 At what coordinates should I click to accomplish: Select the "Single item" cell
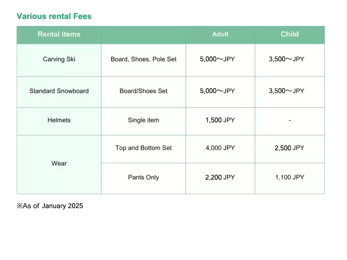tap(144, 120)
